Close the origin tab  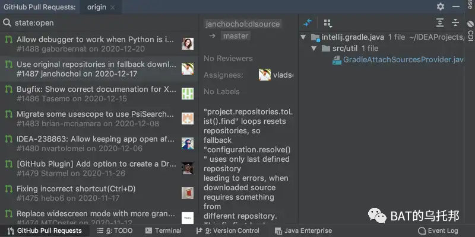pyautogui.click(x=113, y=8)
